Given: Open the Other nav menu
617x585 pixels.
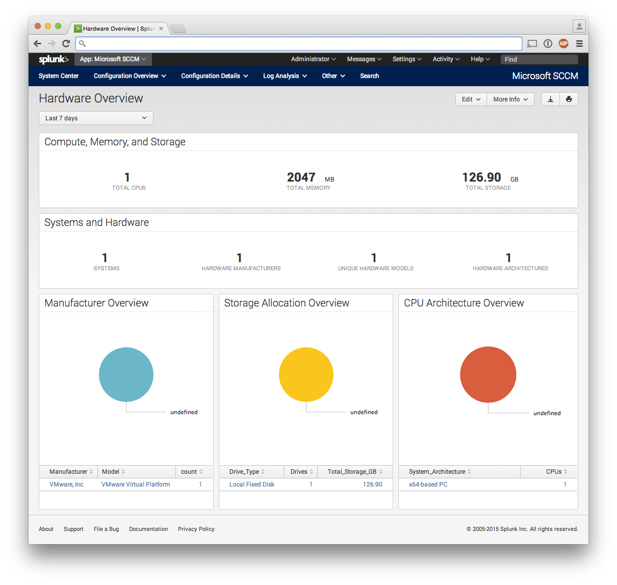Looking at the screenshot, I should pos(333,76).
